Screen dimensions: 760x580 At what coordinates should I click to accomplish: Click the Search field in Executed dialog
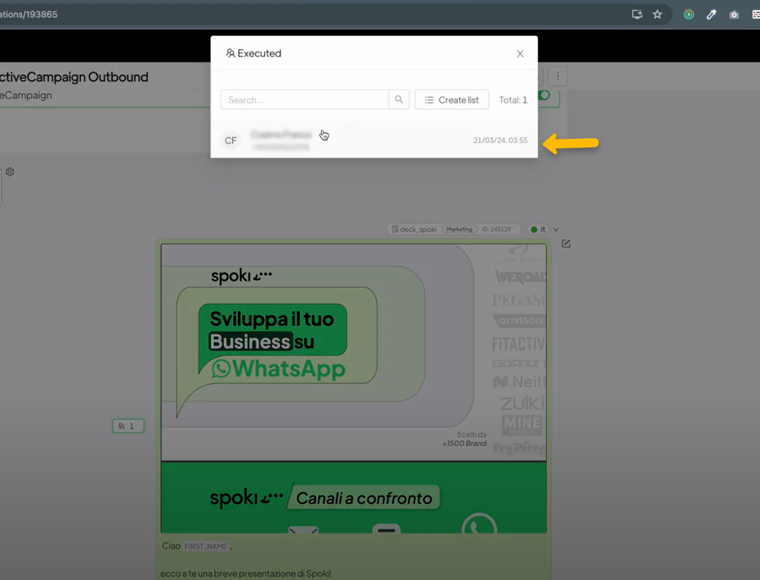(x=304, y=100)
